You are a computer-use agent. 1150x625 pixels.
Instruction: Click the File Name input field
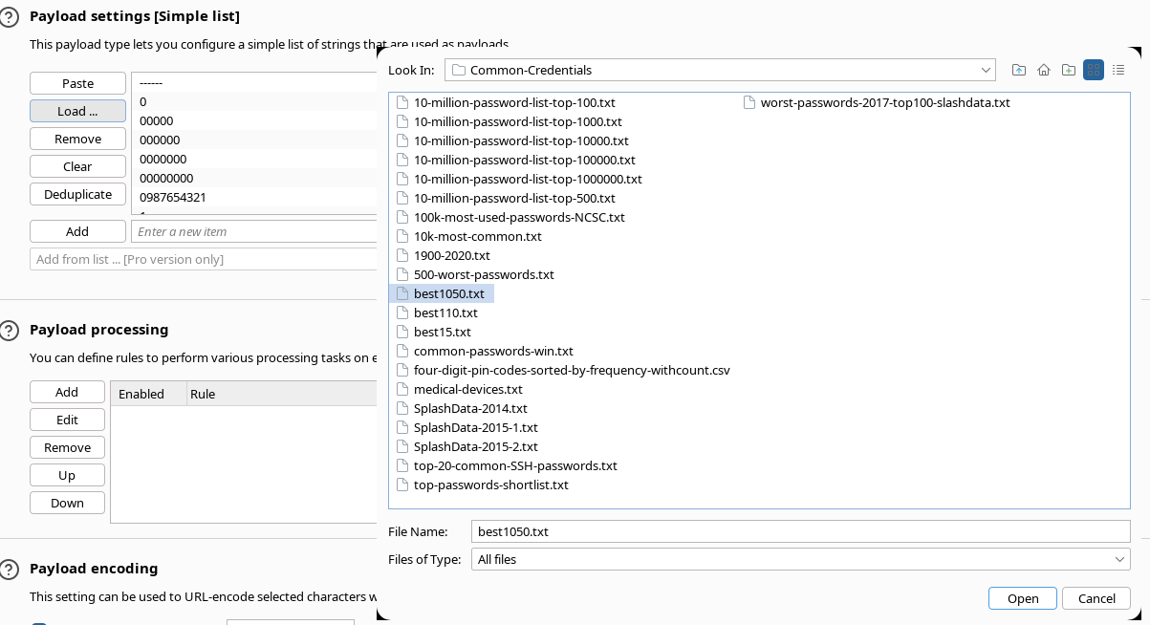[x=800, y=531]
